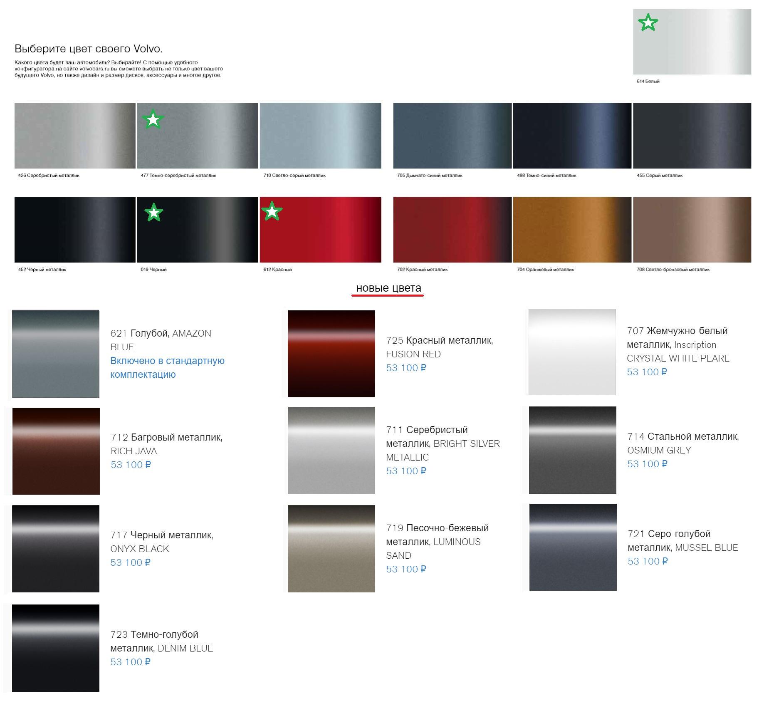
Task: Pick the 712 Rich Java thumbnail
Action: (56, 451)
